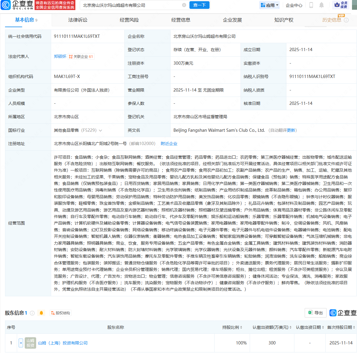This screenshot has width=357, height=353.
Task: Switch to the 经营风险 tab
Action: pos(129,20)
